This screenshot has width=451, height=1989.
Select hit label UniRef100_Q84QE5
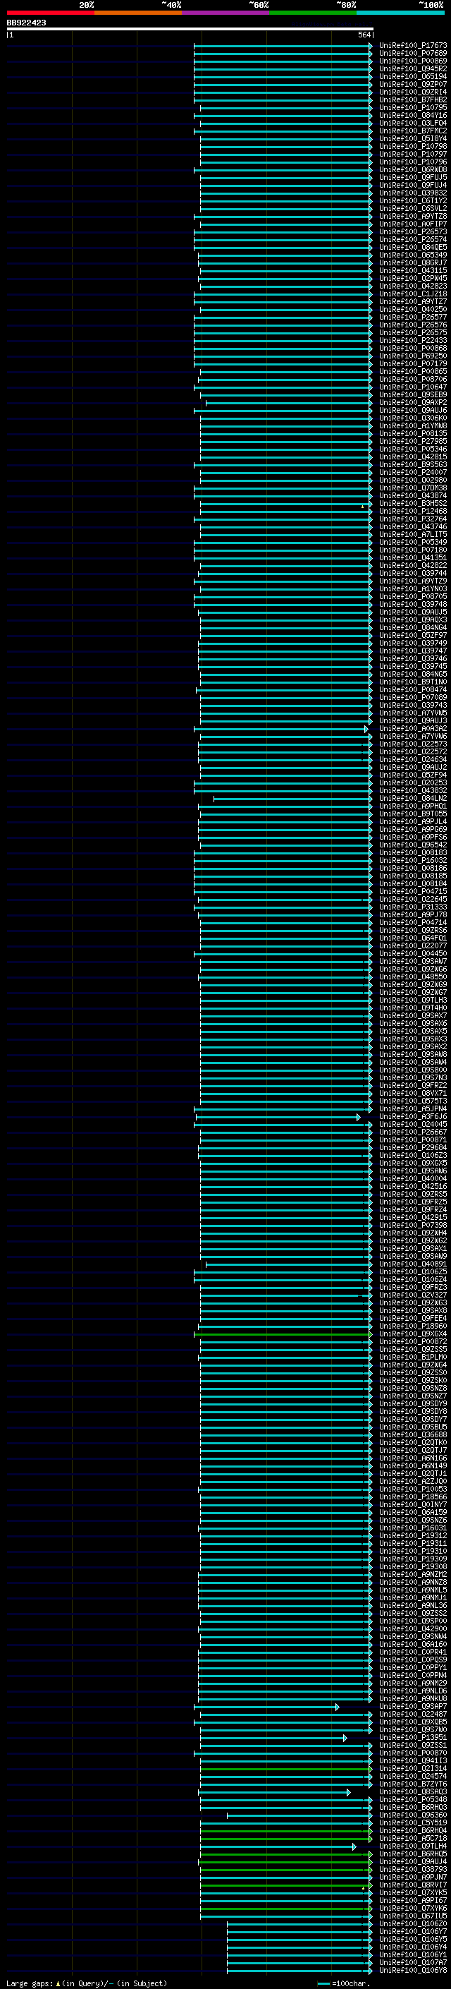coord(413,247)
